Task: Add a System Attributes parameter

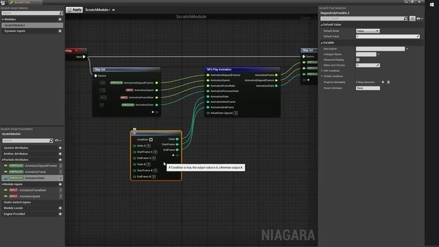Action: (x=60, y=148)
